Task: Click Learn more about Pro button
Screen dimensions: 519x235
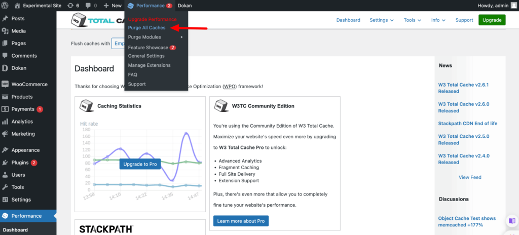Action: click(241, 221)
